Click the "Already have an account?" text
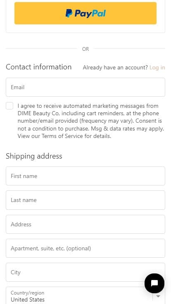 [115, 67]
